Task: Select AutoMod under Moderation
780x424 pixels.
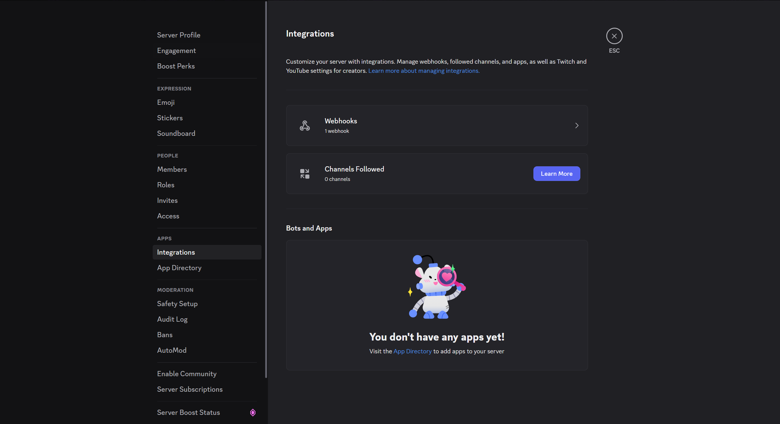Action: pyautogui.click(x=172, y=350)
